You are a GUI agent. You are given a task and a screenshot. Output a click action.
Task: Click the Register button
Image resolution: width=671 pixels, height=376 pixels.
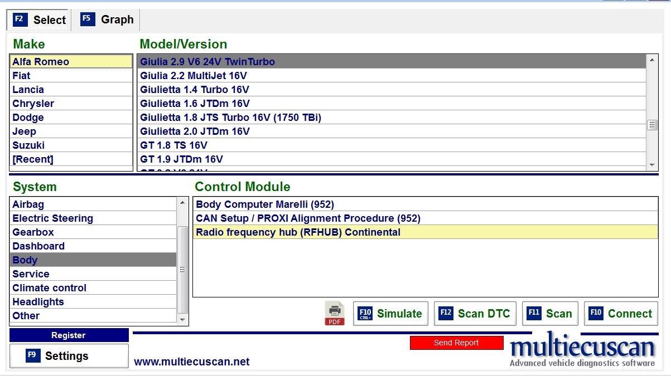[69, 335]
